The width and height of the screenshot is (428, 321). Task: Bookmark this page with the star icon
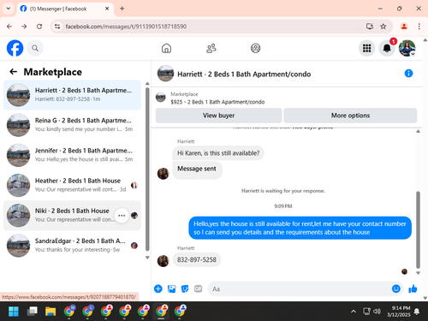383,27
